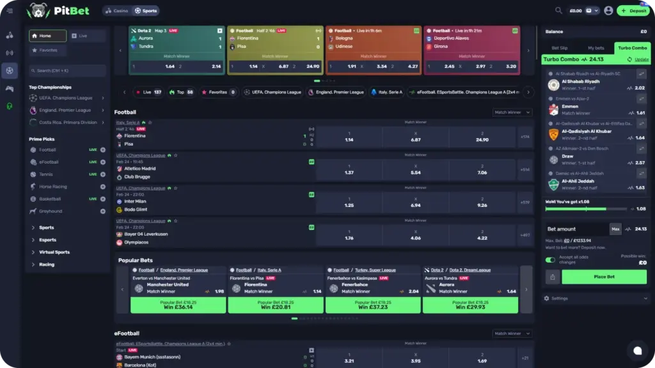Toggle Accept all odds changes switch

(x=550, y=260)
